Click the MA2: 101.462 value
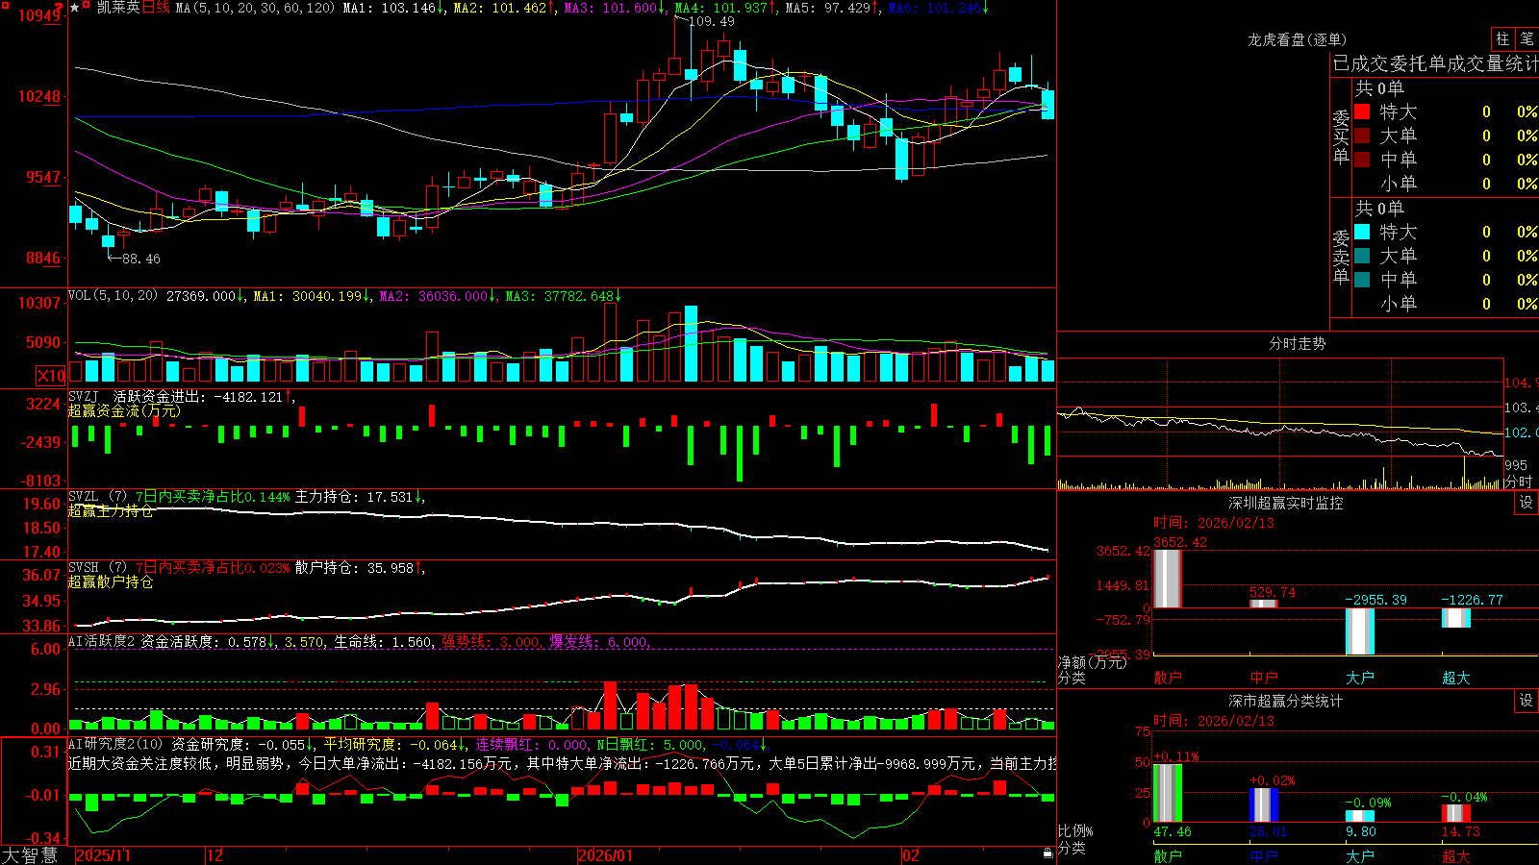Image resolution: width=1539 pixels, height=865 pixels. pyautogui.click(x=503, y=8)
